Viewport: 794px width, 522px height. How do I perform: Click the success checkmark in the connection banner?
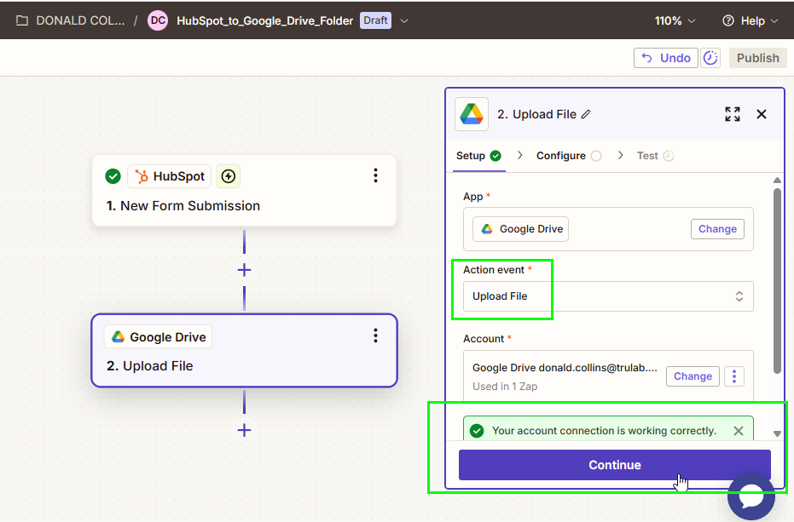click(x=477, y=431)
